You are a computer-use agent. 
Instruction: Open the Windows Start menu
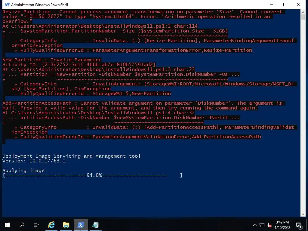click(7, 225)
